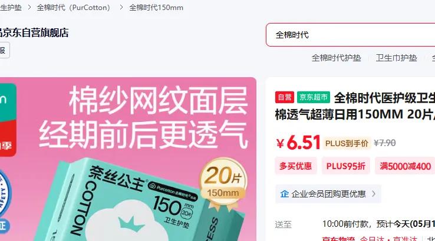Select the 多买优惠 promotion tag

[x=295, y=166]
